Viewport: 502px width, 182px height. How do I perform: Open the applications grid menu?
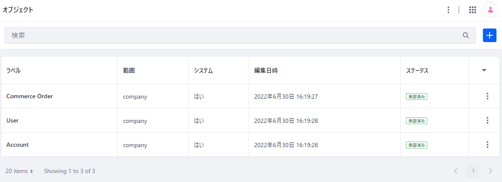point(473,10)
